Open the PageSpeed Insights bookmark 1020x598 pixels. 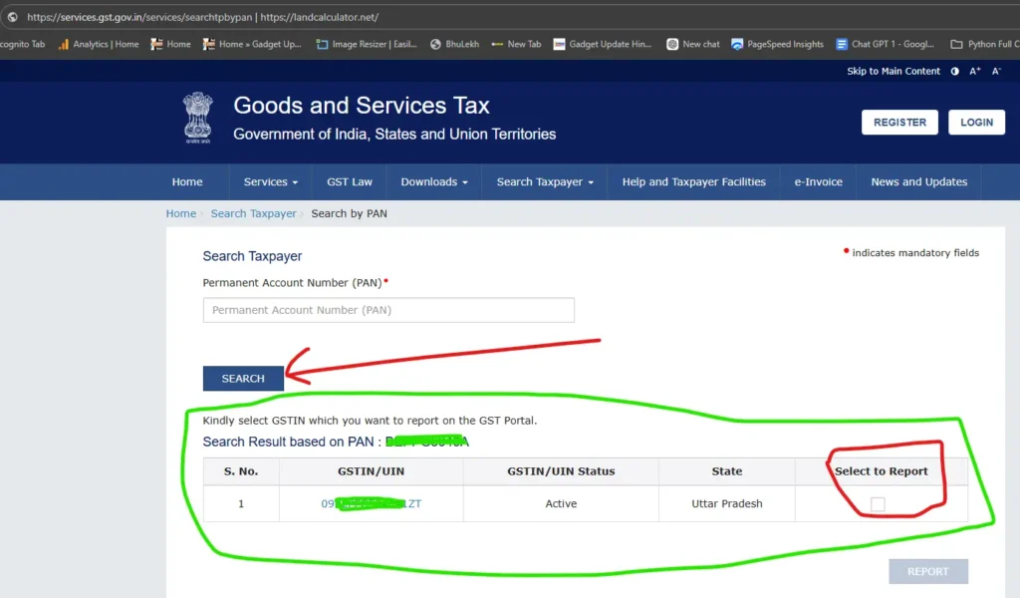click(x=777, y=44)
